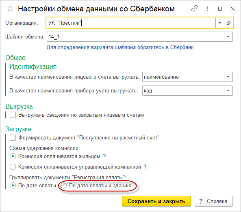241x212 pixels.
Task: Choose 'По дате оплаты и зданию' grouping option
Action: (63, 186)
